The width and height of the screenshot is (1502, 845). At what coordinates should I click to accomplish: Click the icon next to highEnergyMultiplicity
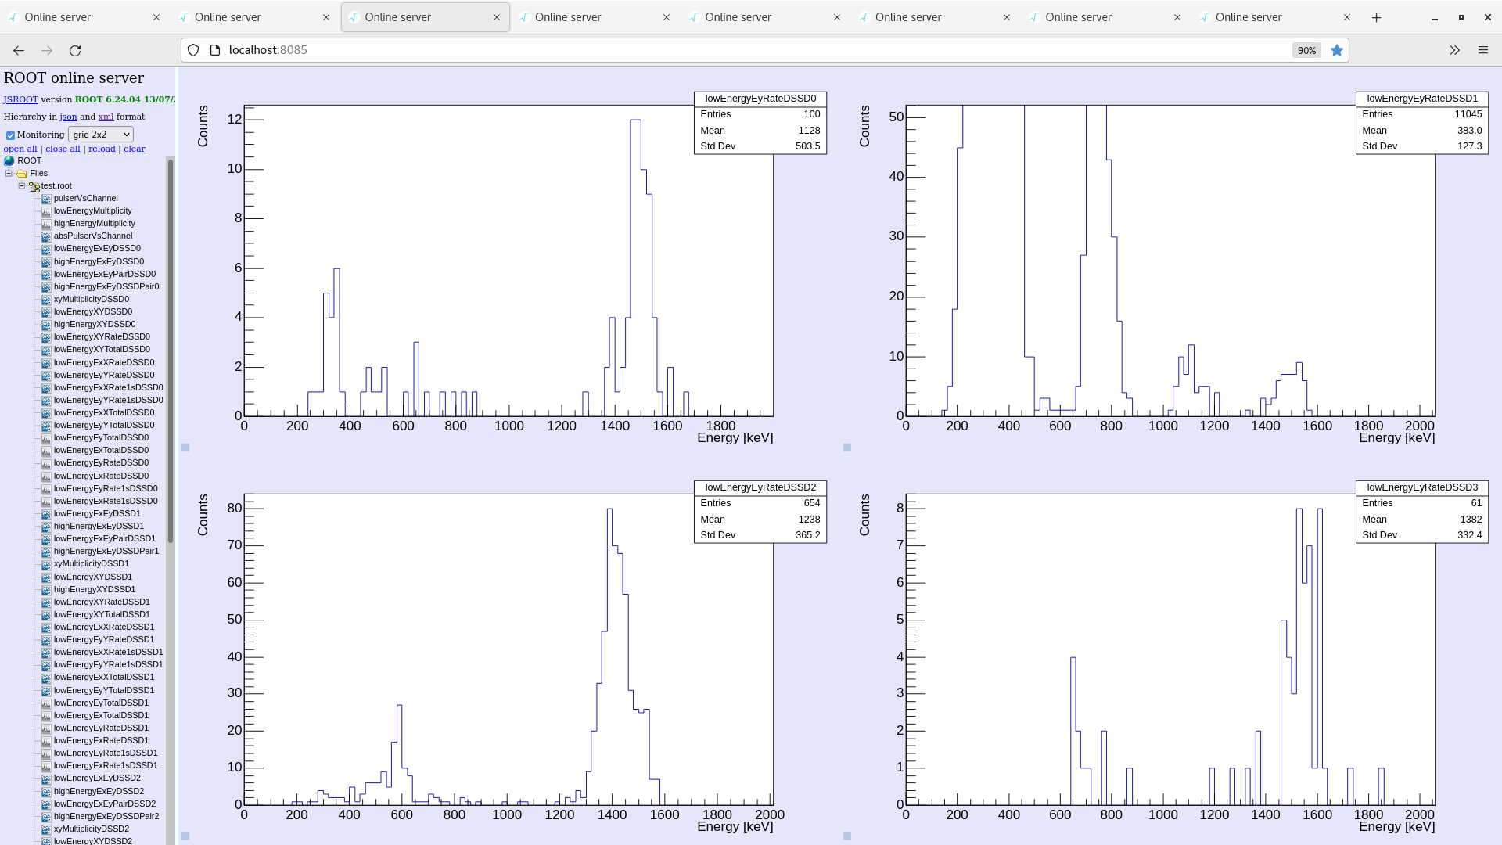pyautogui.click(x=46, y=224)
